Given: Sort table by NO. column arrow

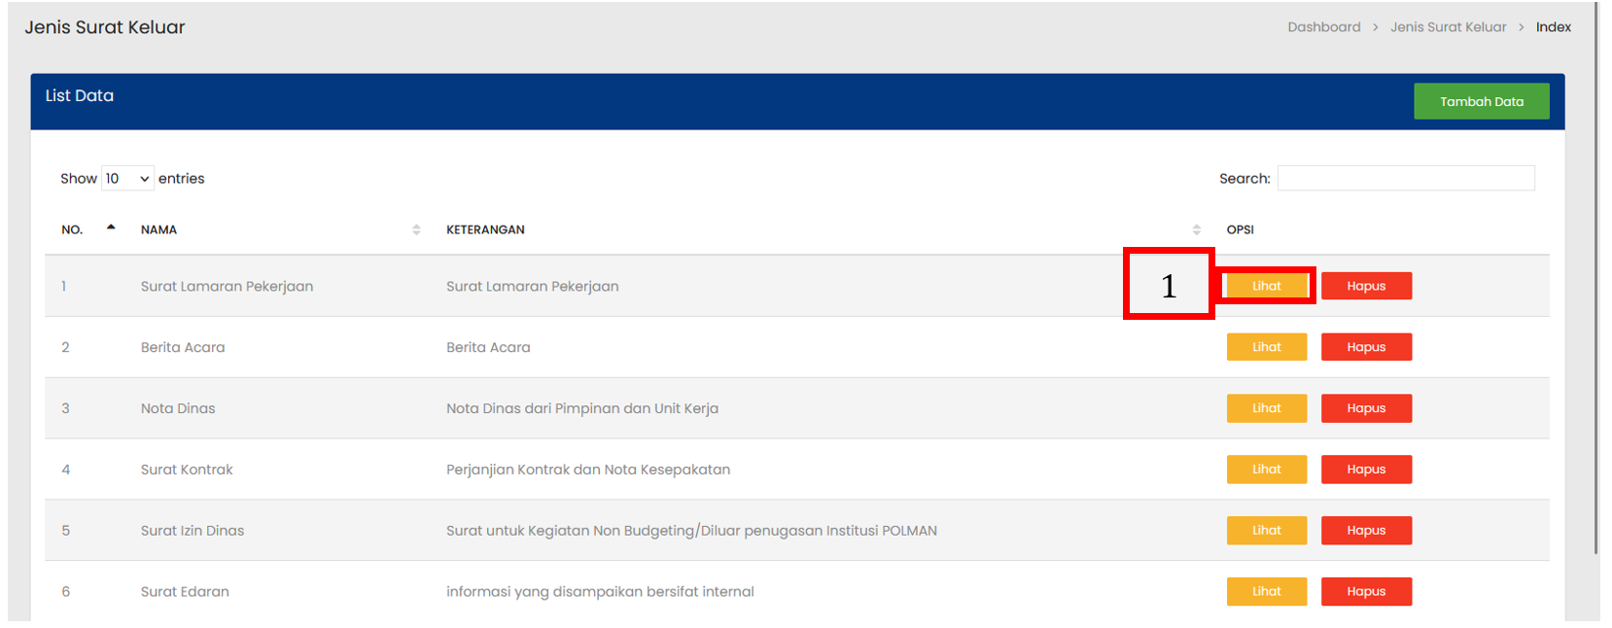Looking at the screenshot, I should click(x=111, y=228).
